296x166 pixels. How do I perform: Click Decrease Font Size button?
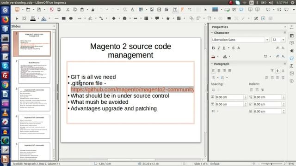pos(283,48)
